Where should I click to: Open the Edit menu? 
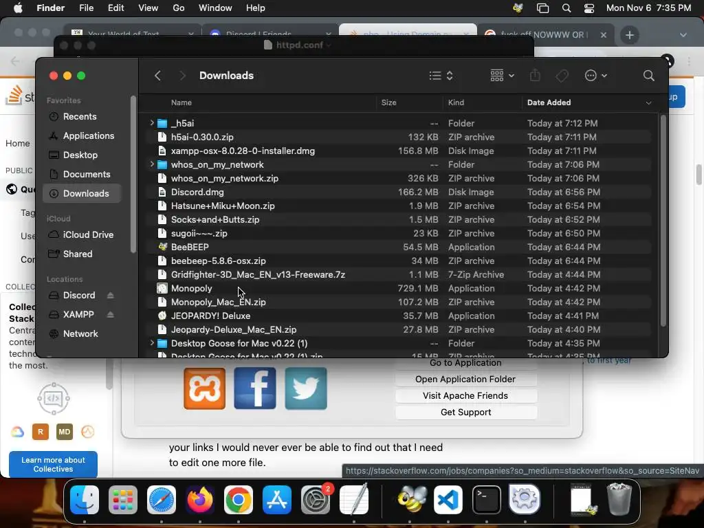[x=115, y=8]
